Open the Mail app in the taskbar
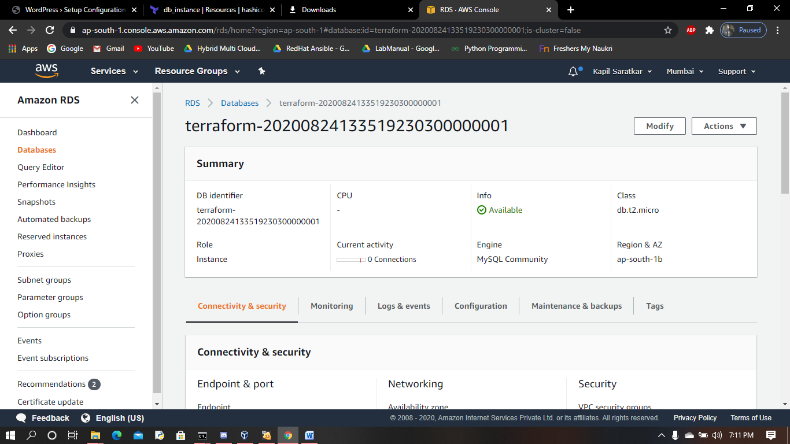790x444 pixels. pyautogui.click(x=138, y=435)
